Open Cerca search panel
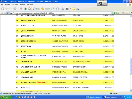This screenshot has height=99, width=132. [x=36, y=9]
